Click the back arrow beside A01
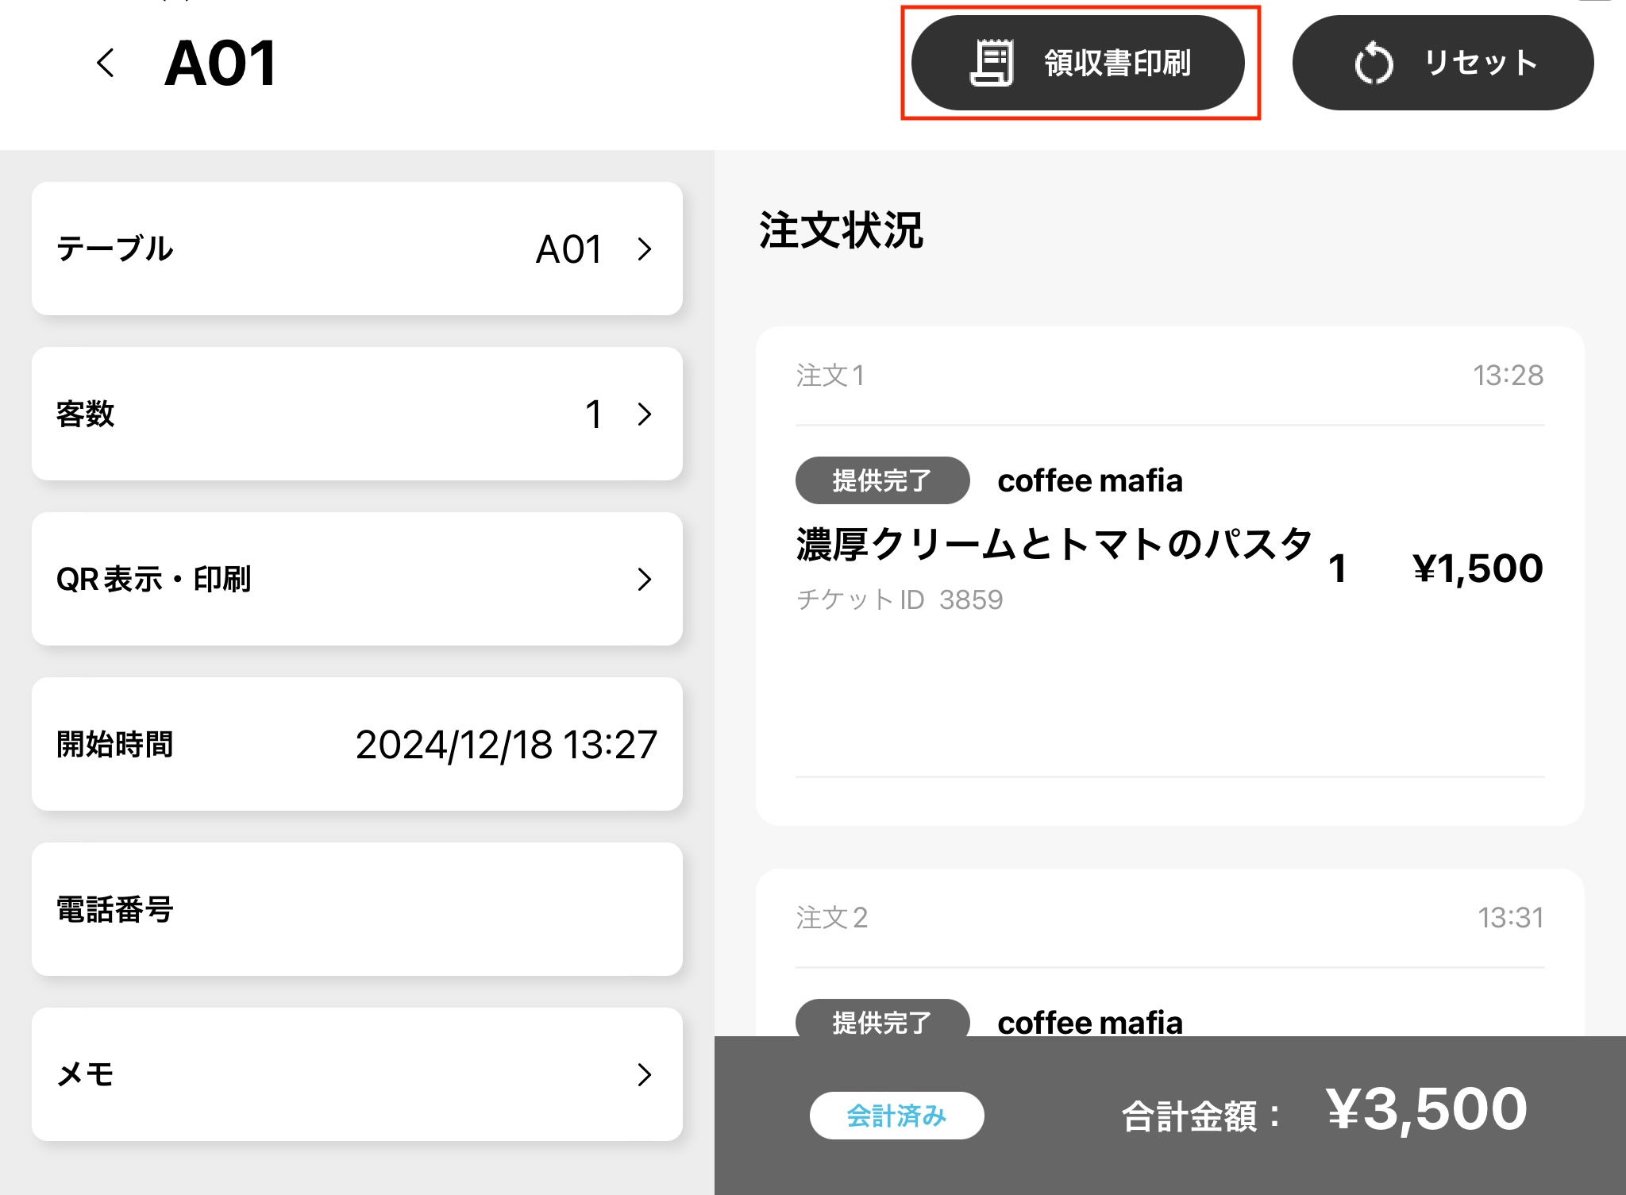 coord(105,63)
